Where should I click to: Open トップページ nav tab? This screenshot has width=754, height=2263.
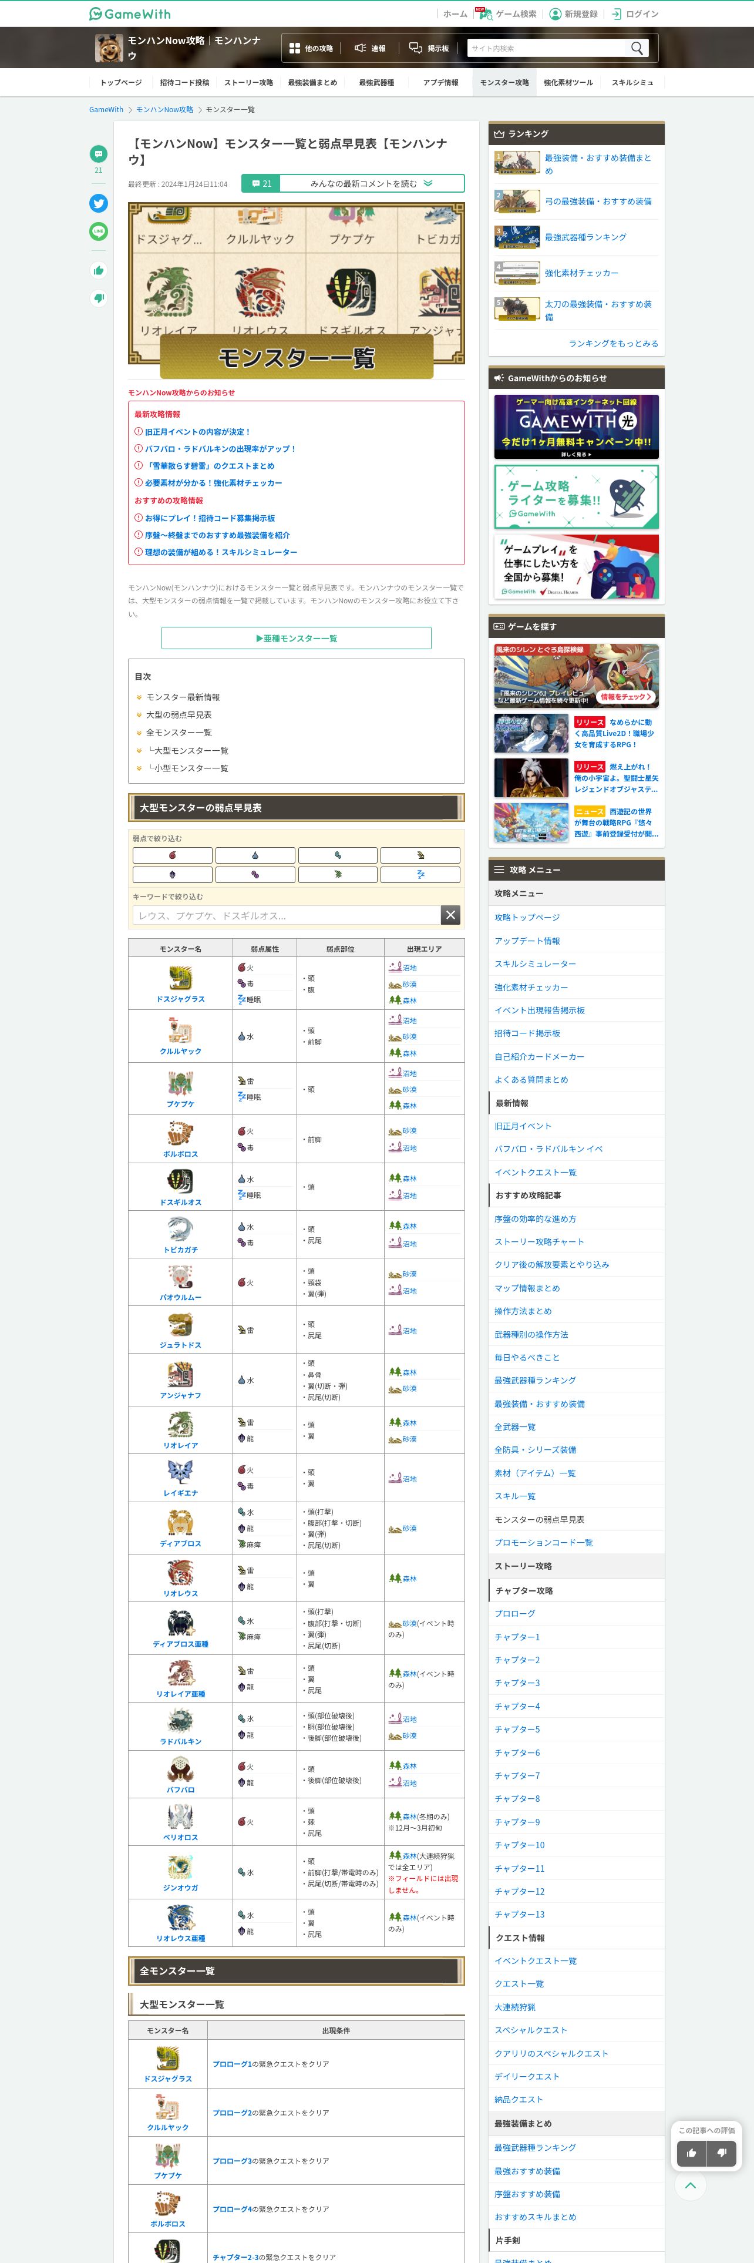pos(121,83)
